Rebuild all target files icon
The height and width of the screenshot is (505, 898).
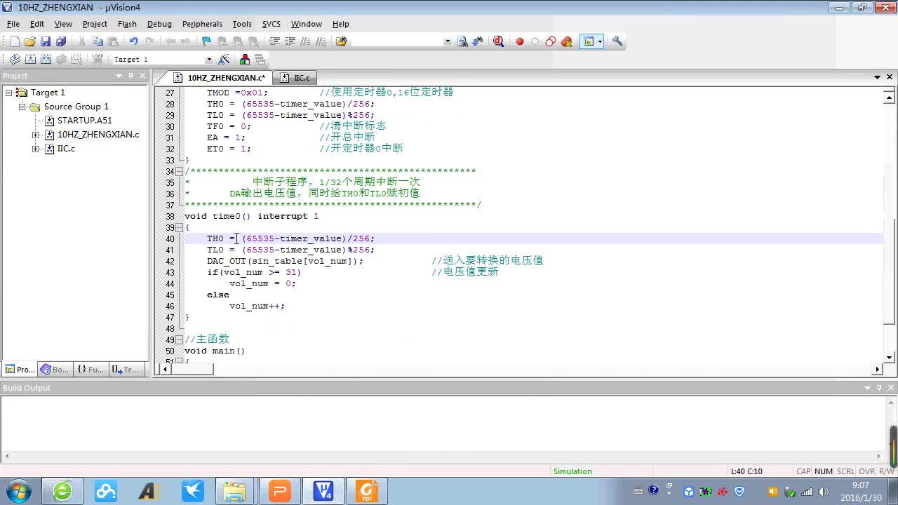point(46,60)
